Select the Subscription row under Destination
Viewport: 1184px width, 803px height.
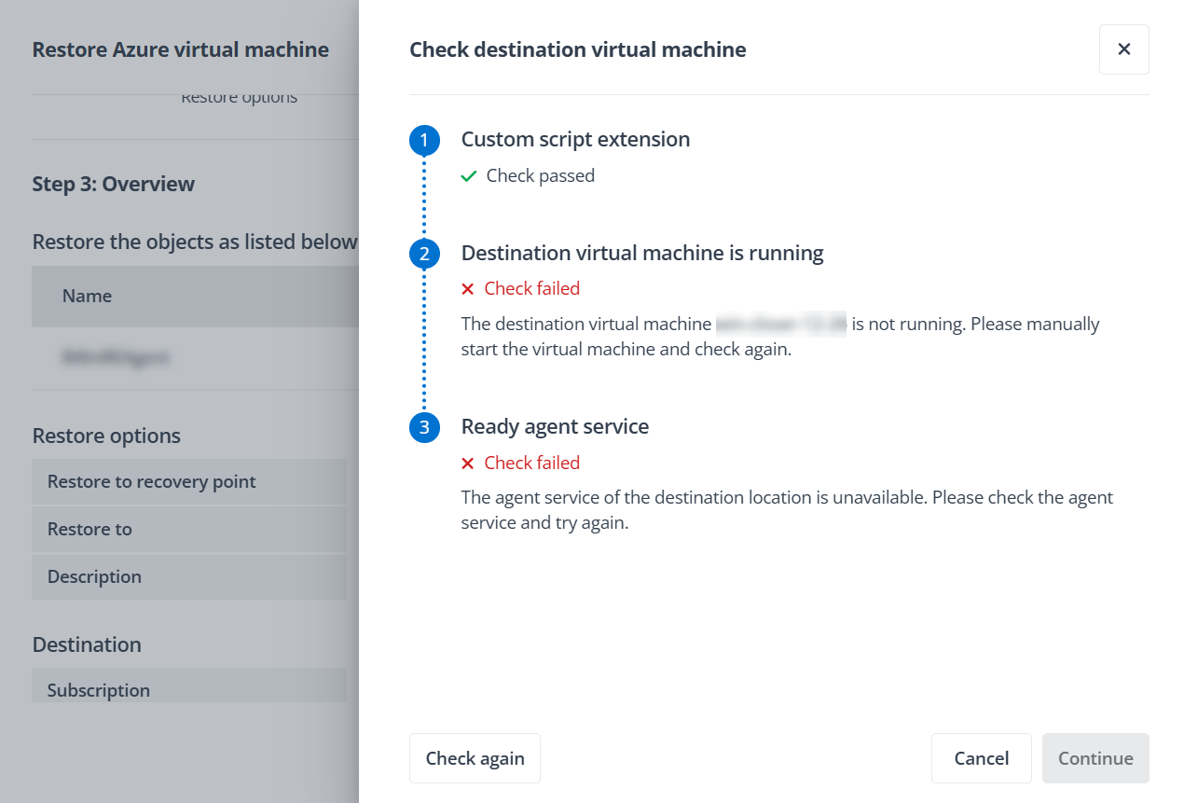point(99,690)
